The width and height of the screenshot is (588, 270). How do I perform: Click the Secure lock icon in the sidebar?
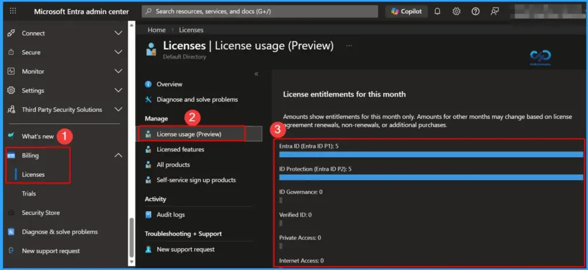(x=11, y=52)
